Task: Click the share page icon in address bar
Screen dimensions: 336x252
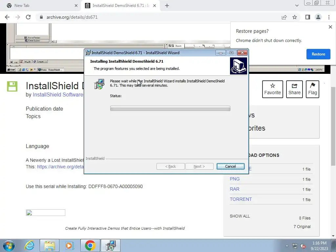Action: 284,17
